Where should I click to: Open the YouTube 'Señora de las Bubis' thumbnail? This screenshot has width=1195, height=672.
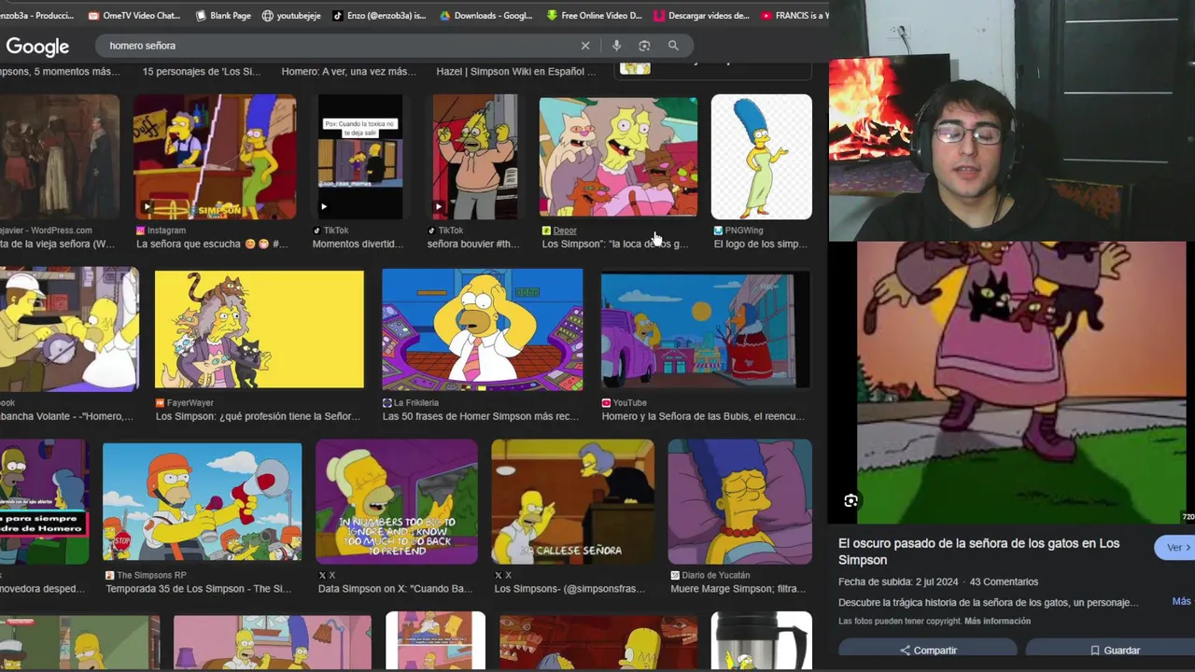click(706, 329)
